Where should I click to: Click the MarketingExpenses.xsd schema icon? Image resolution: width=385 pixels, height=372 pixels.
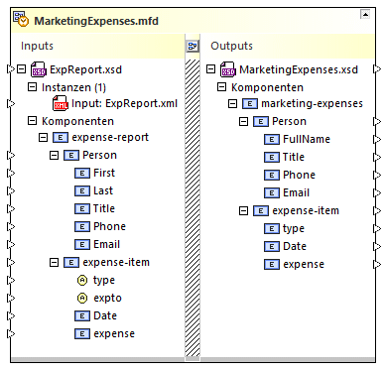(x=228, y=69)
